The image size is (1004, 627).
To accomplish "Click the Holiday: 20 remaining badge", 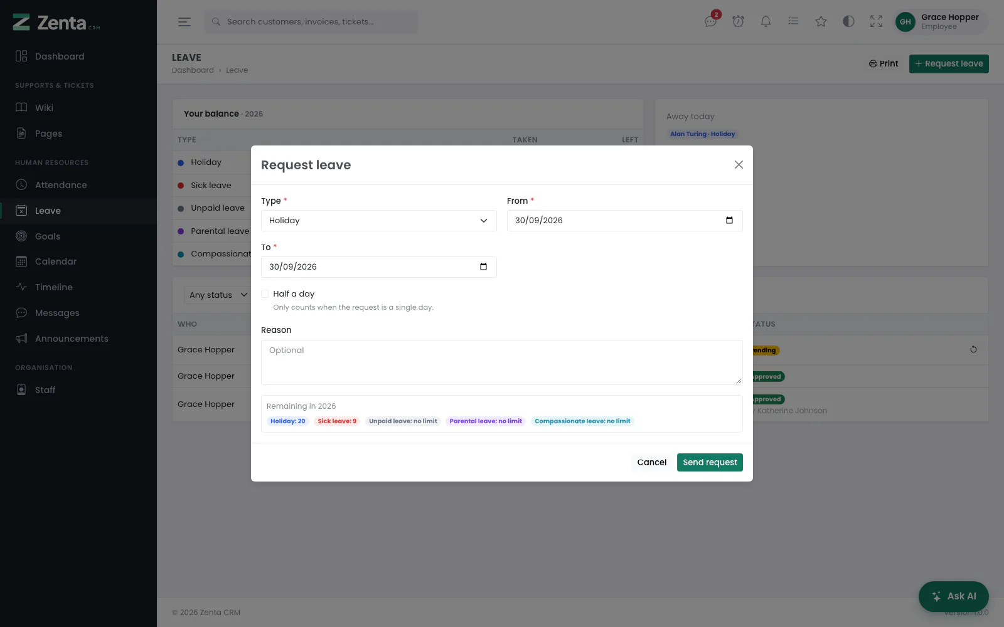I will [288, 421].
